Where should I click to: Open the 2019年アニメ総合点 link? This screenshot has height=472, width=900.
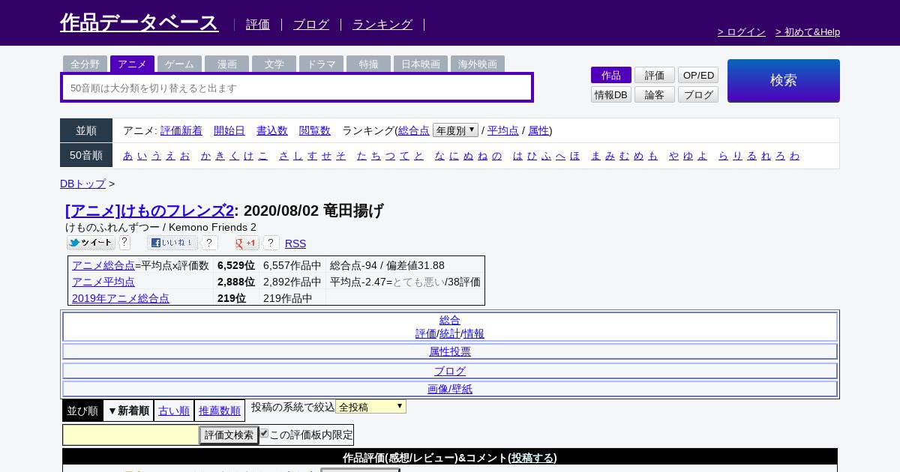(121, 298)
